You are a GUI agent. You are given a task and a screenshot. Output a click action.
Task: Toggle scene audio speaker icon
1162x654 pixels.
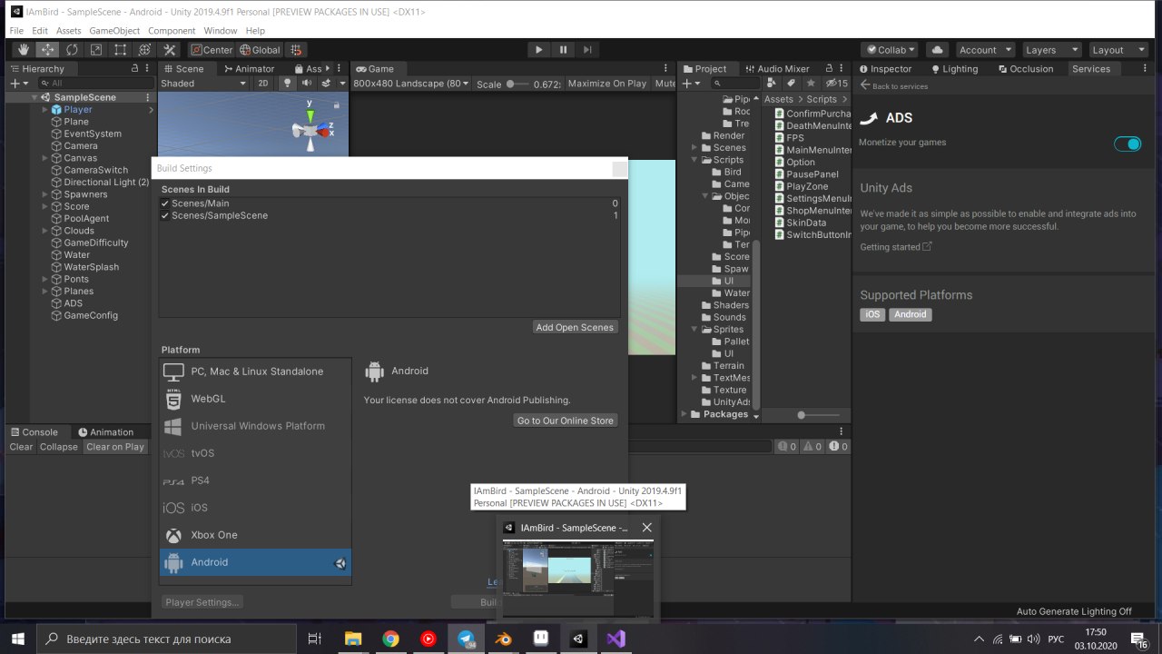(306, 83)
